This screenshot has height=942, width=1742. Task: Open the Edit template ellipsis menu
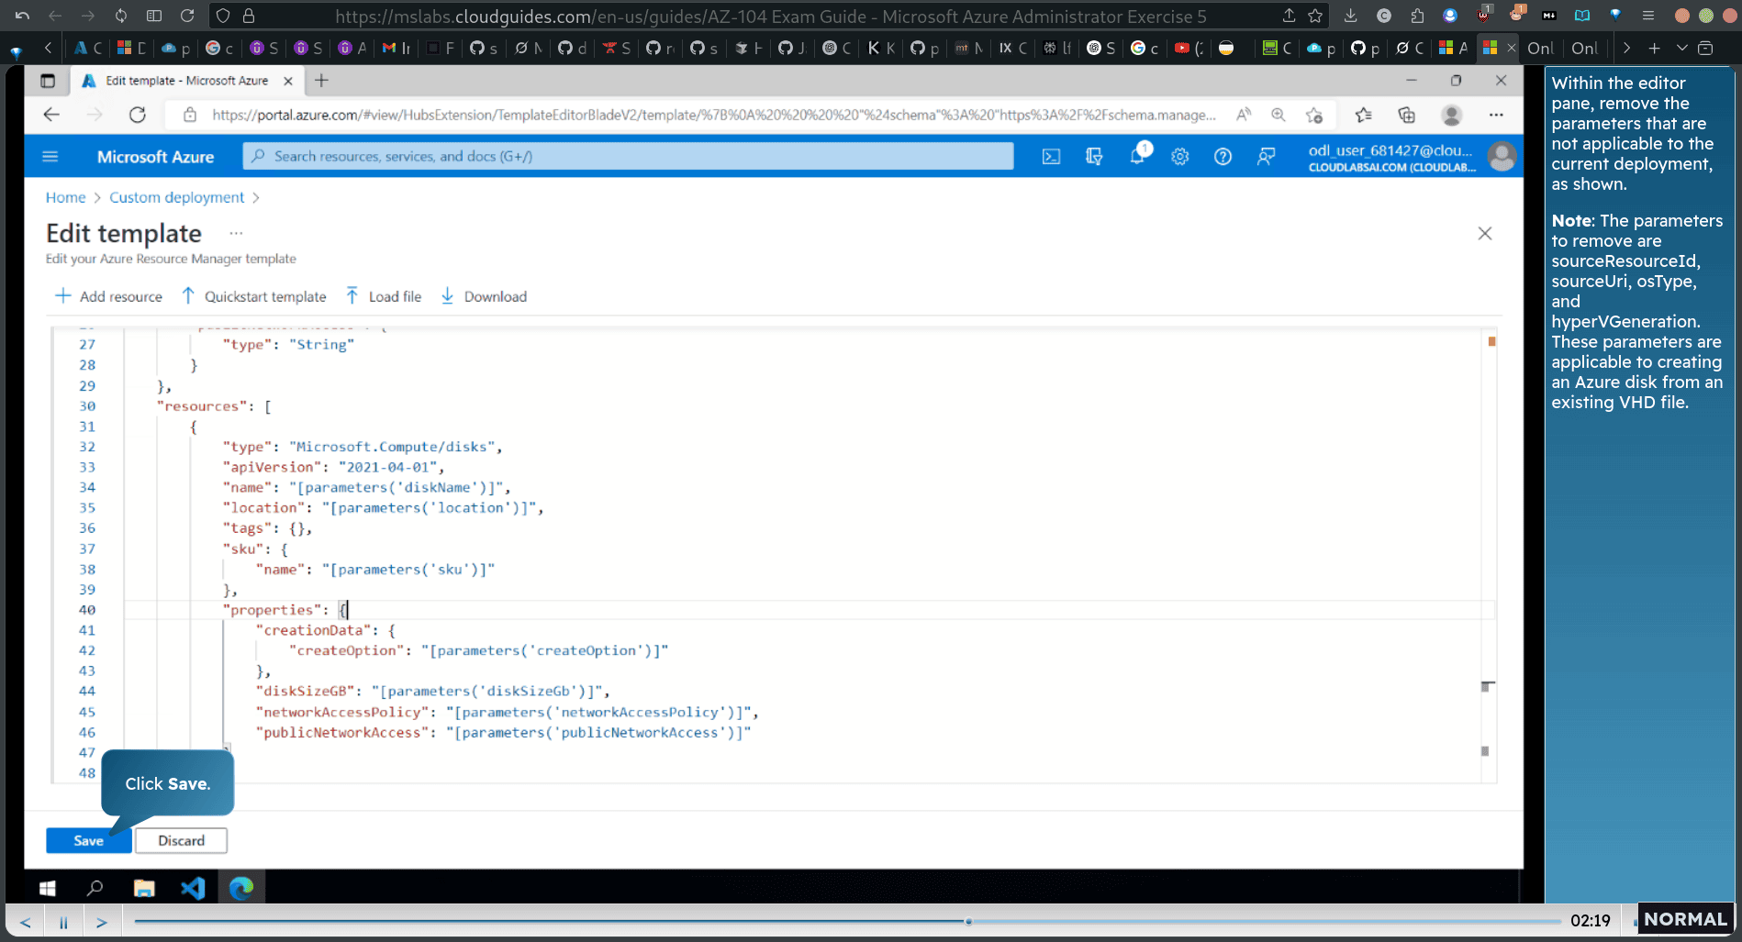(236, 233)
